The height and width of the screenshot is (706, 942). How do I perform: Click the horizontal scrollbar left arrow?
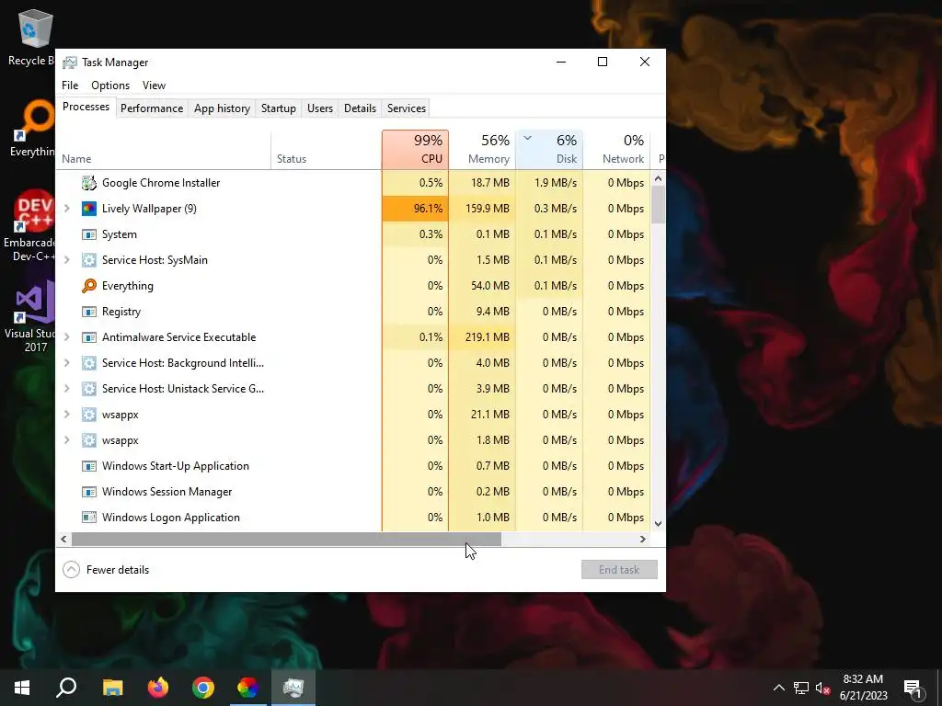point(63,539)
